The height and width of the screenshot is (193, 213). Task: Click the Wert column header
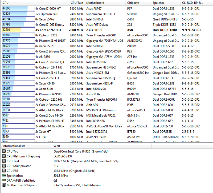click(x=102, y=146)
